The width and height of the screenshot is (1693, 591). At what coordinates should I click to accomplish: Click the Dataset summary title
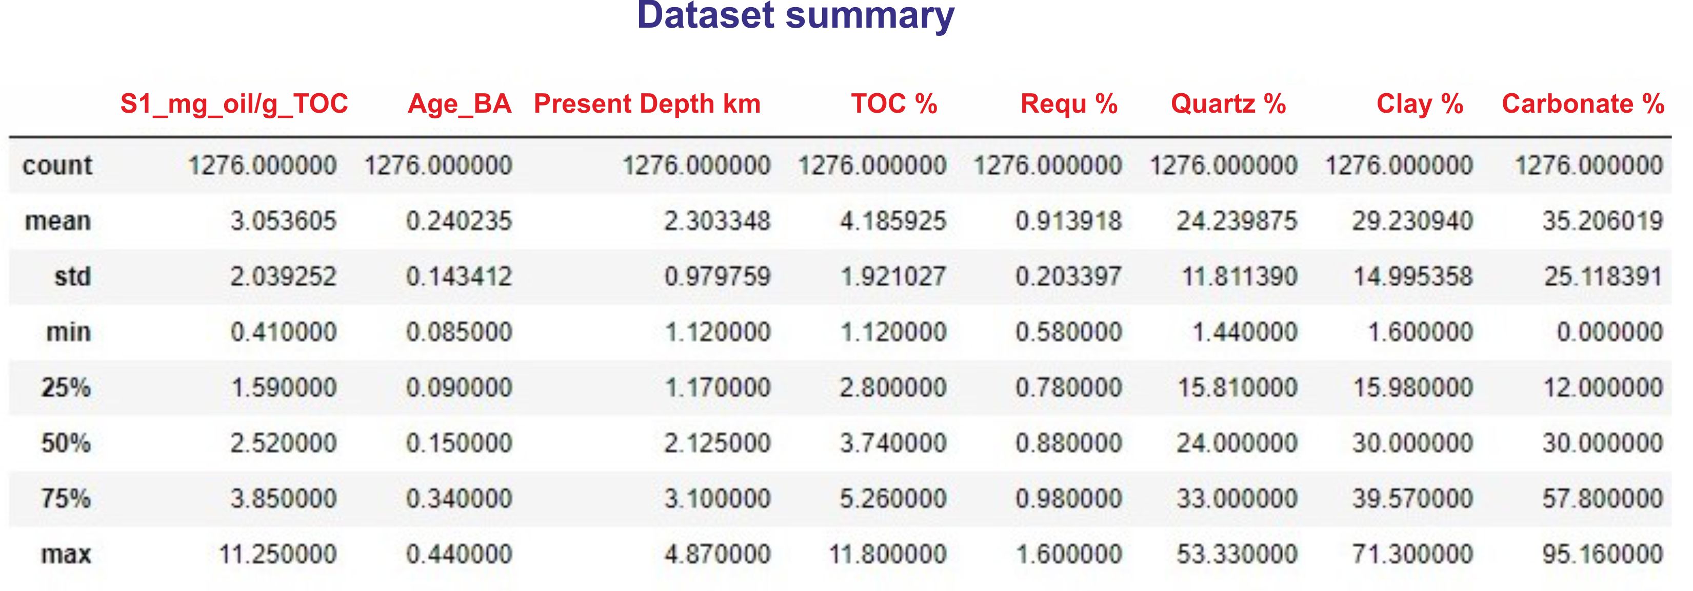click(796, 15)
